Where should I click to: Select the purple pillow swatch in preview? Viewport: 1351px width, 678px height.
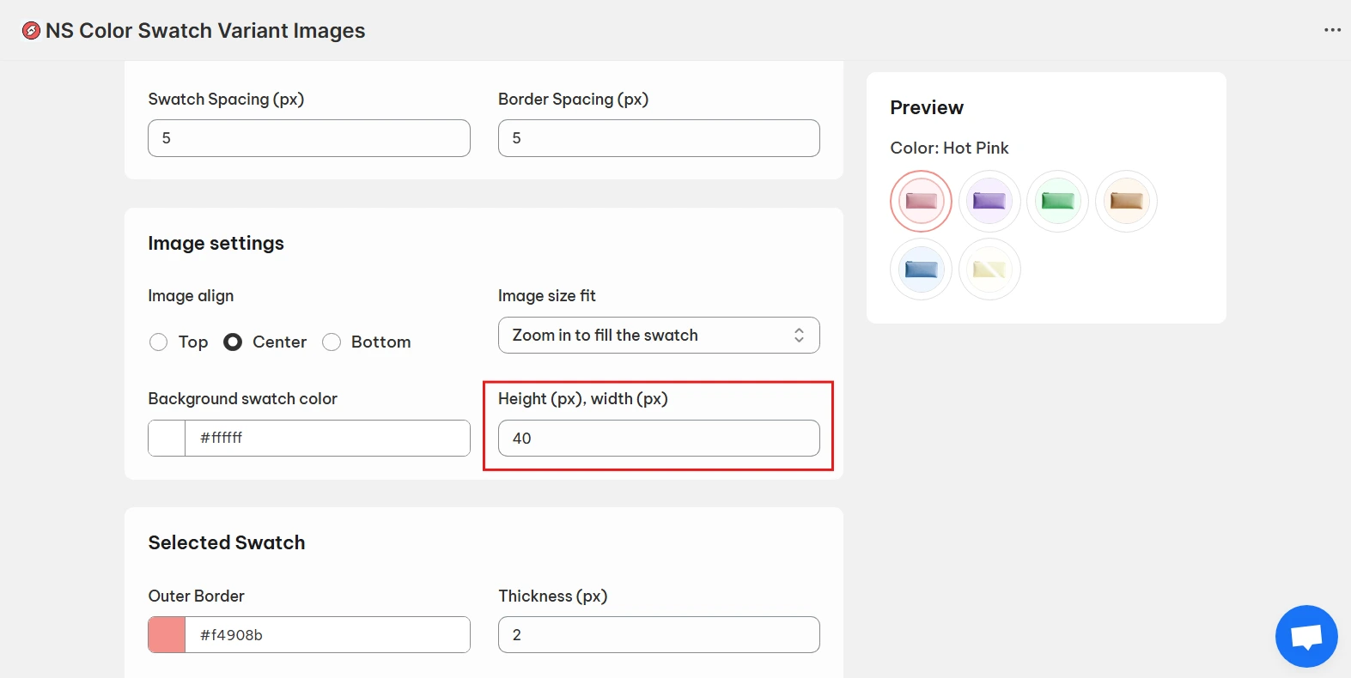tap(989, 201)
